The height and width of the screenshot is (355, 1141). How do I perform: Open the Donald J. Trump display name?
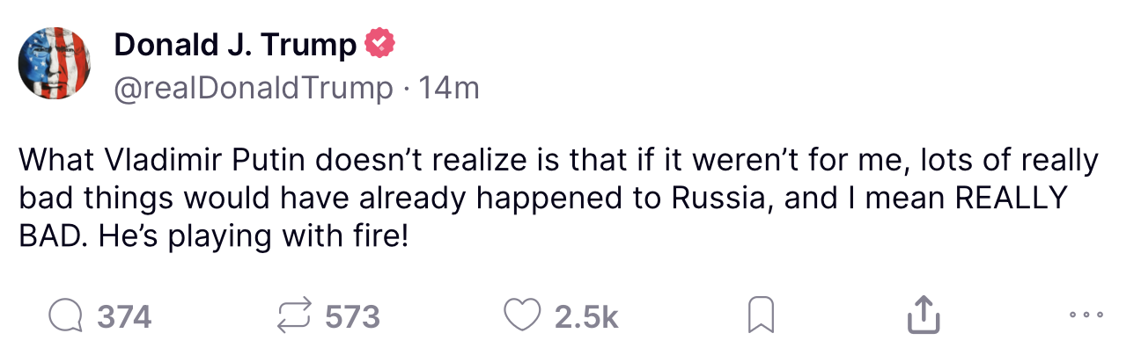[x=236, y=45]
